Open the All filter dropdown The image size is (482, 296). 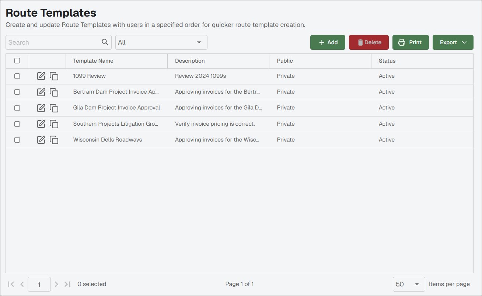161,42
